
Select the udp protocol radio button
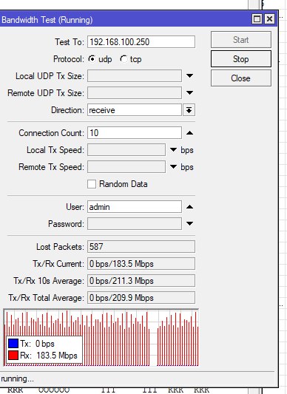[x=92, y=59]
